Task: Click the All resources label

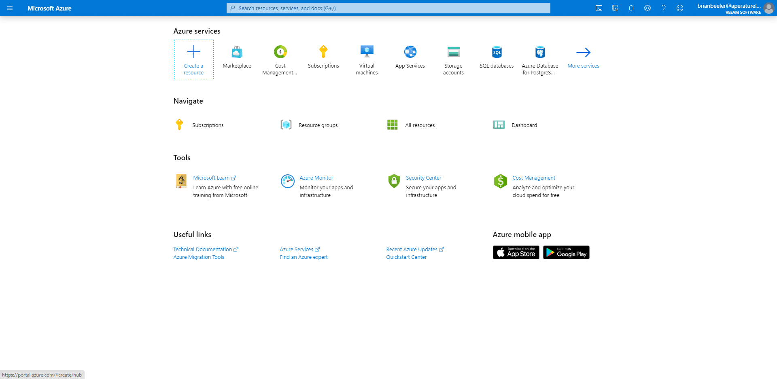Action: [x=420, y=125]
